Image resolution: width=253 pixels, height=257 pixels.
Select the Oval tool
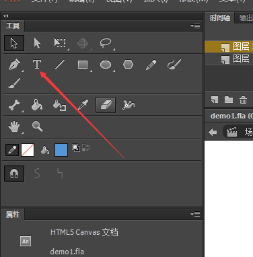(106, 65)
